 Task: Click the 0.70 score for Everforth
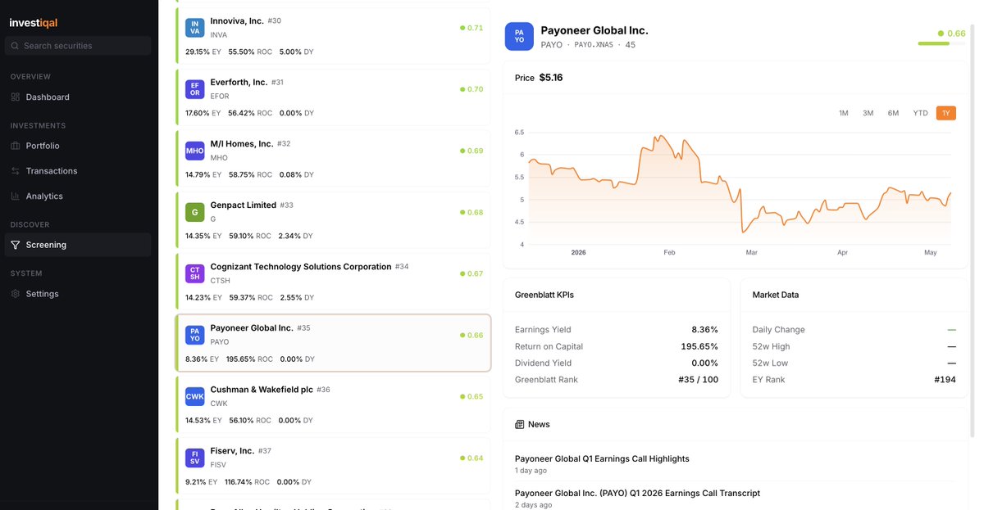tap(471, 89)
